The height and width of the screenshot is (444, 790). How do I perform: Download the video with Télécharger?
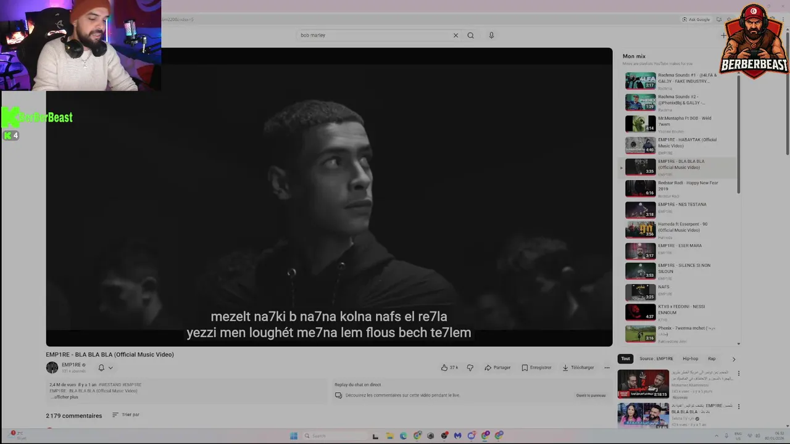coord(578,368)
